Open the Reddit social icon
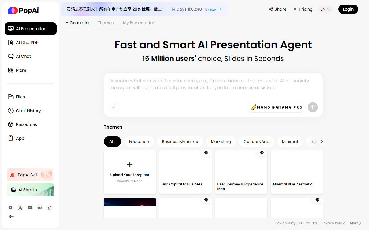 [40, 208]
